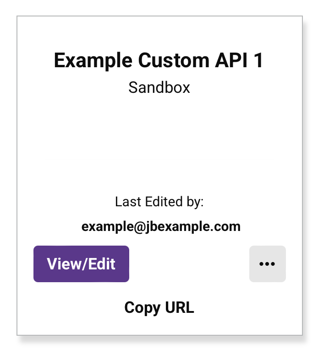View the Sandbox custom API details
The image size is (318, 354).
click(81, 264)
